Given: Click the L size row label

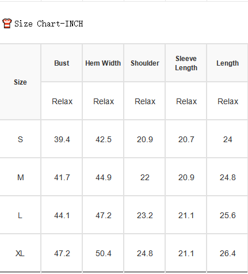Looking at the screenshot, I should (20, 215).
